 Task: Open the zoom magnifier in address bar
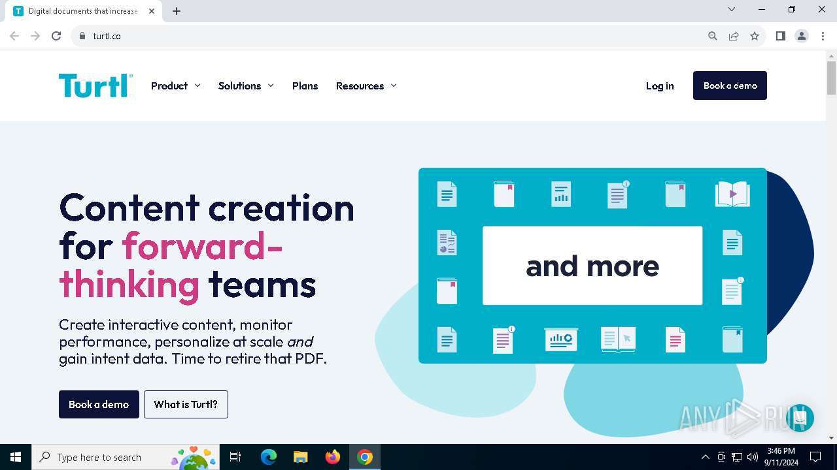tap(713, 36)
